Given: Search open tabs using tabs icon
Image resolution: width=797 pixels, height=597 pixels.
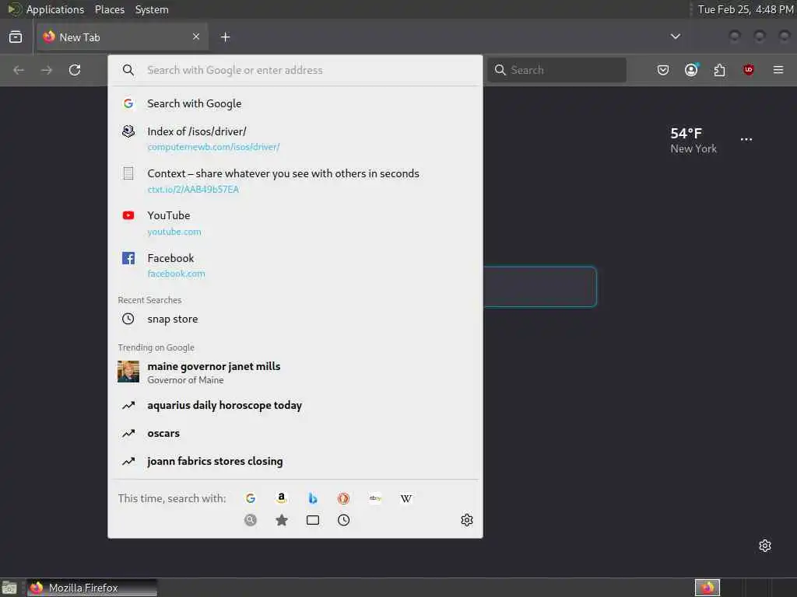Looking at the screenshot, I should [x=313, y=520].
